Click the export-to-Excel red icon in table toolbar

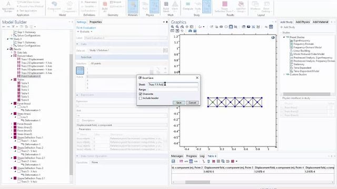point(233,161)
